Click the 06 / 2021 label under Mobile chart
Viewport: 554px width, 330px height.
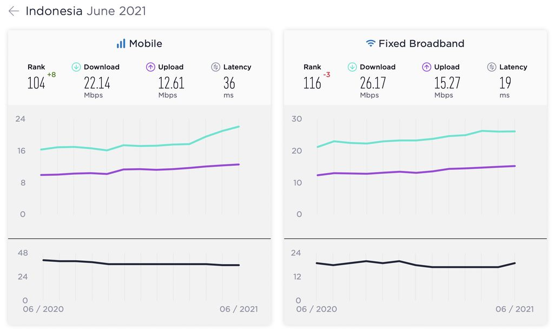click(x=239, y=309)
